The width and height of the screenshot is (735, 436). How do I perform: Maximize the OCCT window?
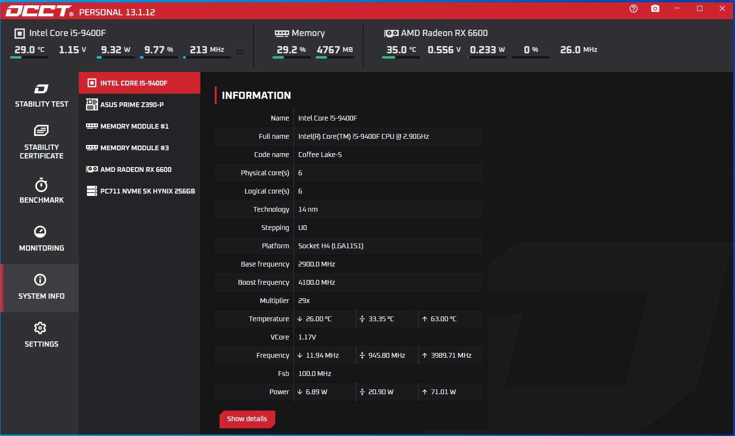point(700,9)
